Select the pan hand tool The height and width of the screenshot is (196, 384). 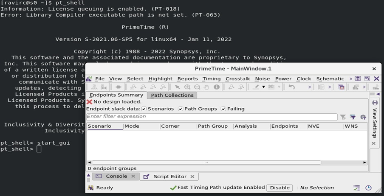[x=207, y=87]
